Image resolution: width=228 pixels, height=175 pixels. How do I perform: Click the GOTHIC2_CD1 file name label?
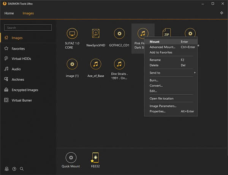click(x=119, y=45)
